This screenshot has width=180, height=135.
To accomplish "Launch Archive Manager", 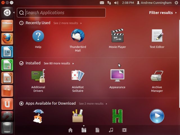I will 157,76.
